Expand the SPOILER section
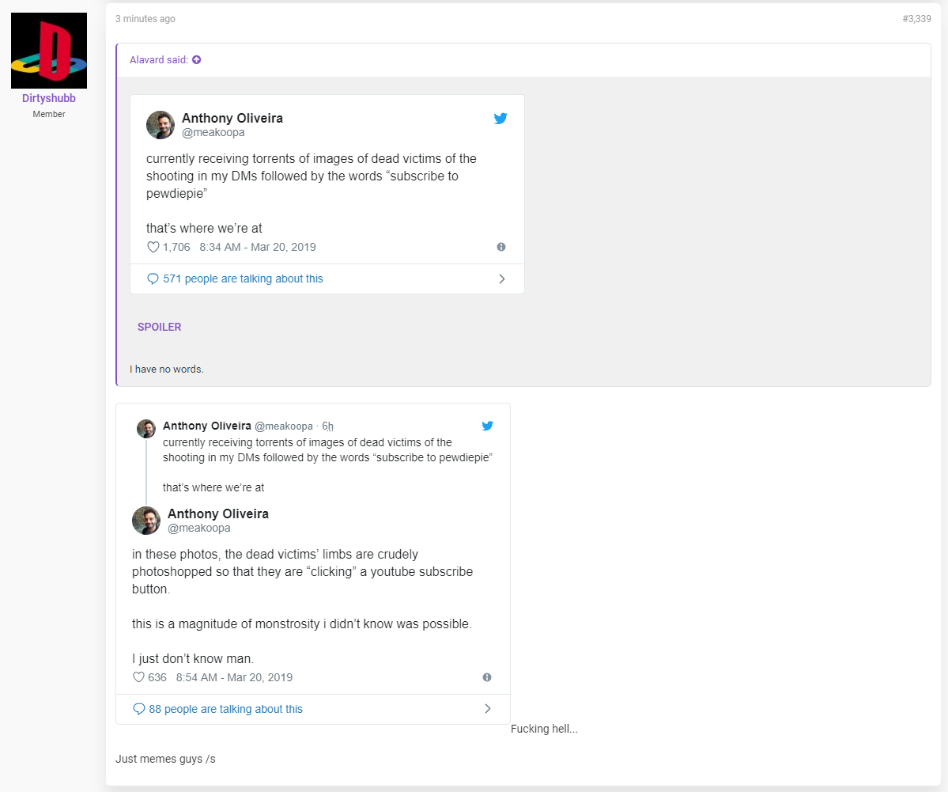948x792 pixels. (159, 327)
